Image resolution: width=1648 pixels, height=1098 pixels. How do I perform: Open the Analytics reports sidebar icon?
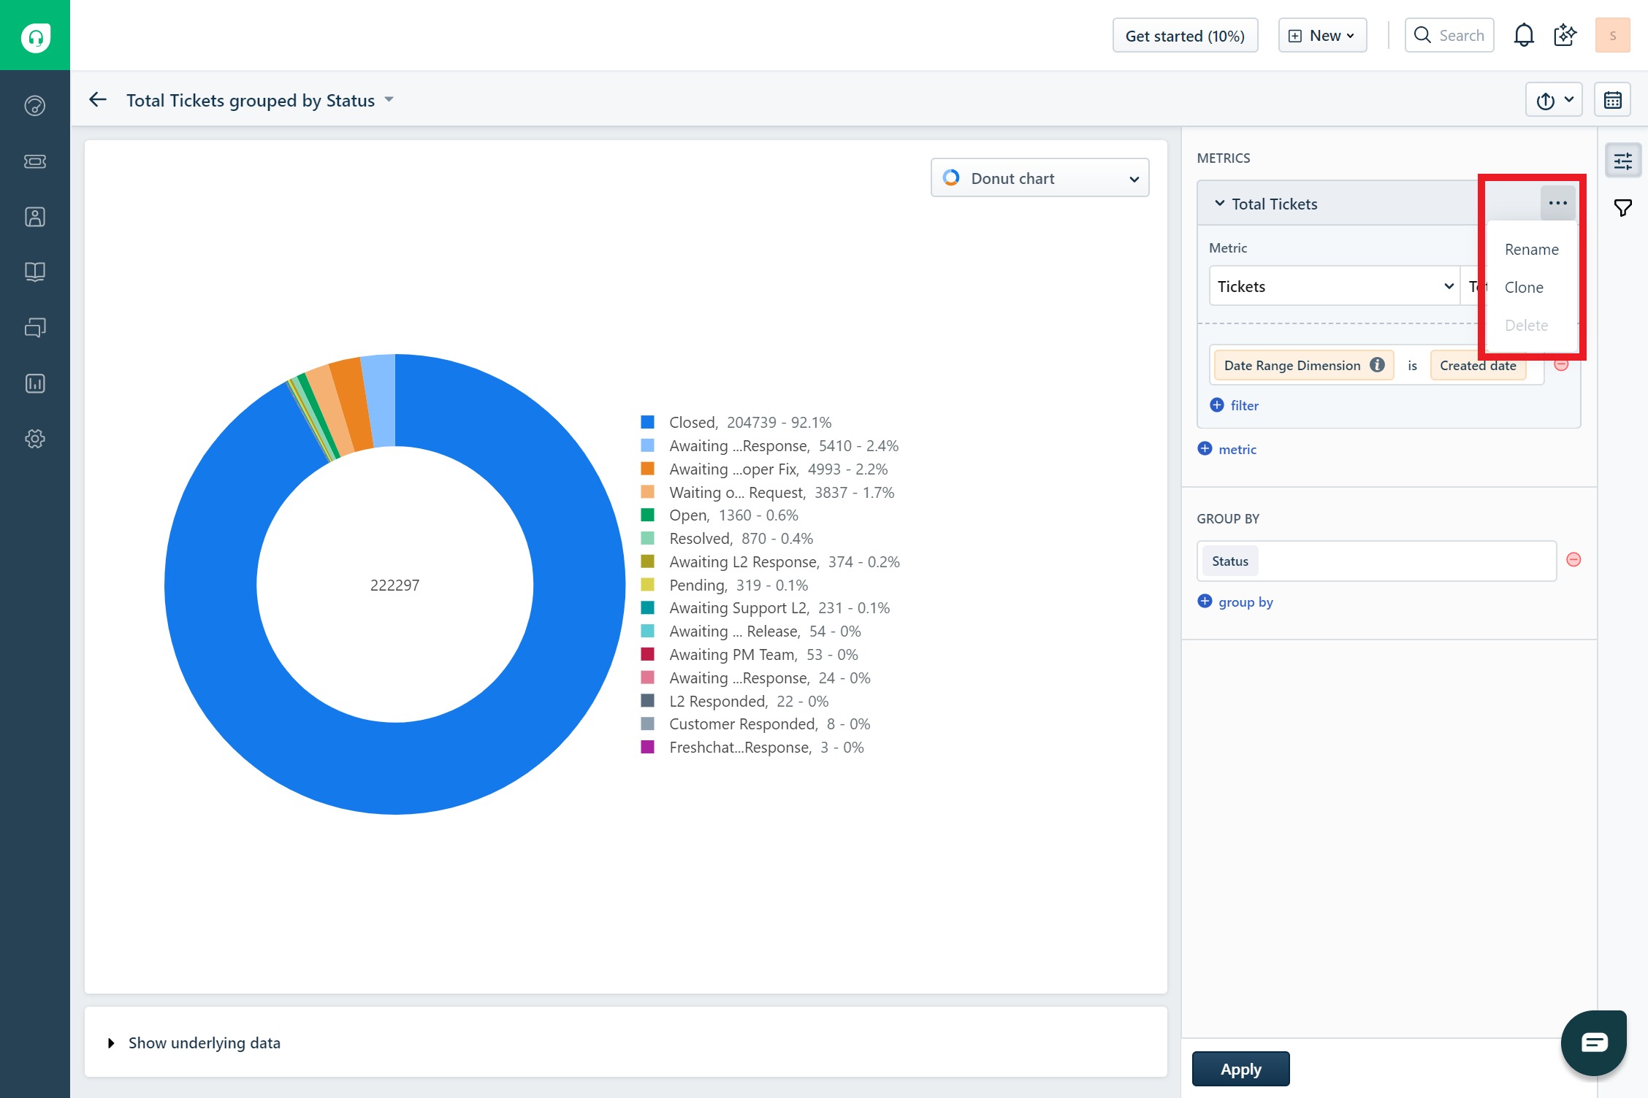(34, 383)
